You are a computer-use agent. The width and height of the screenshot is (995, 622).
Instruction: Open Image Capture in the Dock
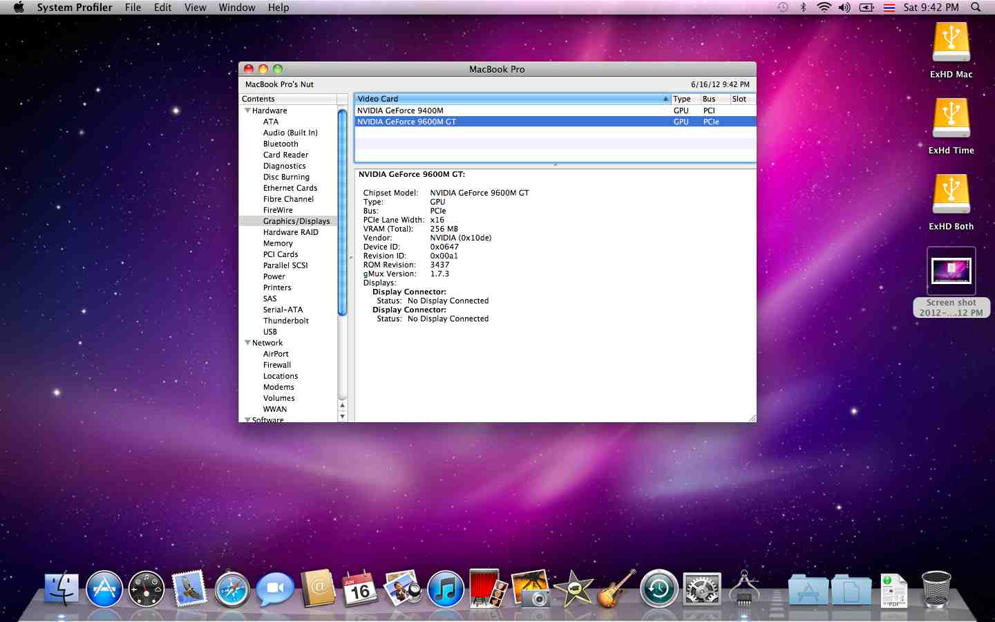[x=531, y=589]
